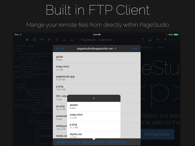Click the up-down arrows FTP icon
Screen dimensions: 195x146
click(57, 40)
